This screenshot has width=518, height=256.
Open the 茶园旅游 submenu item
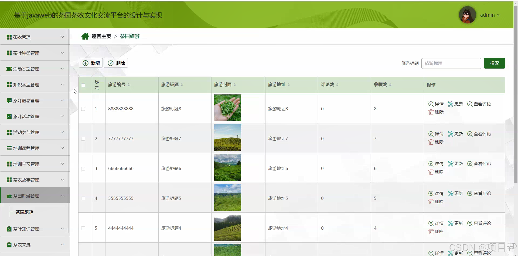(x=24, y=212)
